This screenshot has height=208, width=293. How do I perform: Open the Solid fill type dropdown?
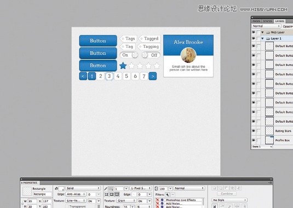click(x=83, y=188)
